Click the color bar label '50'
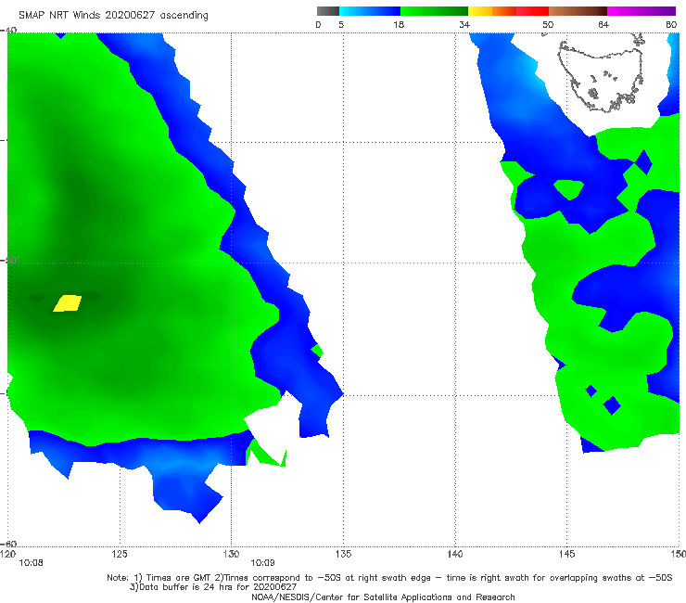The image size is (686, 603). pyautogui.click(x=548, y=24)
